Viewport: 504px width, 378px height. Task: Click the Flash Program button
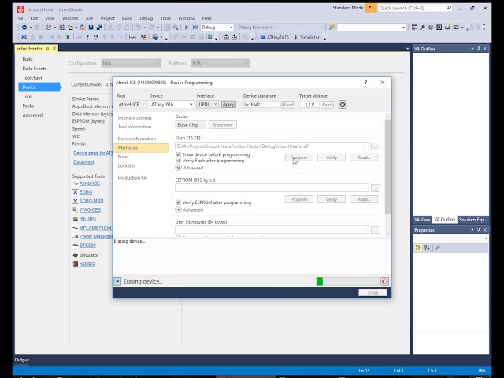(x=299, y=157)
